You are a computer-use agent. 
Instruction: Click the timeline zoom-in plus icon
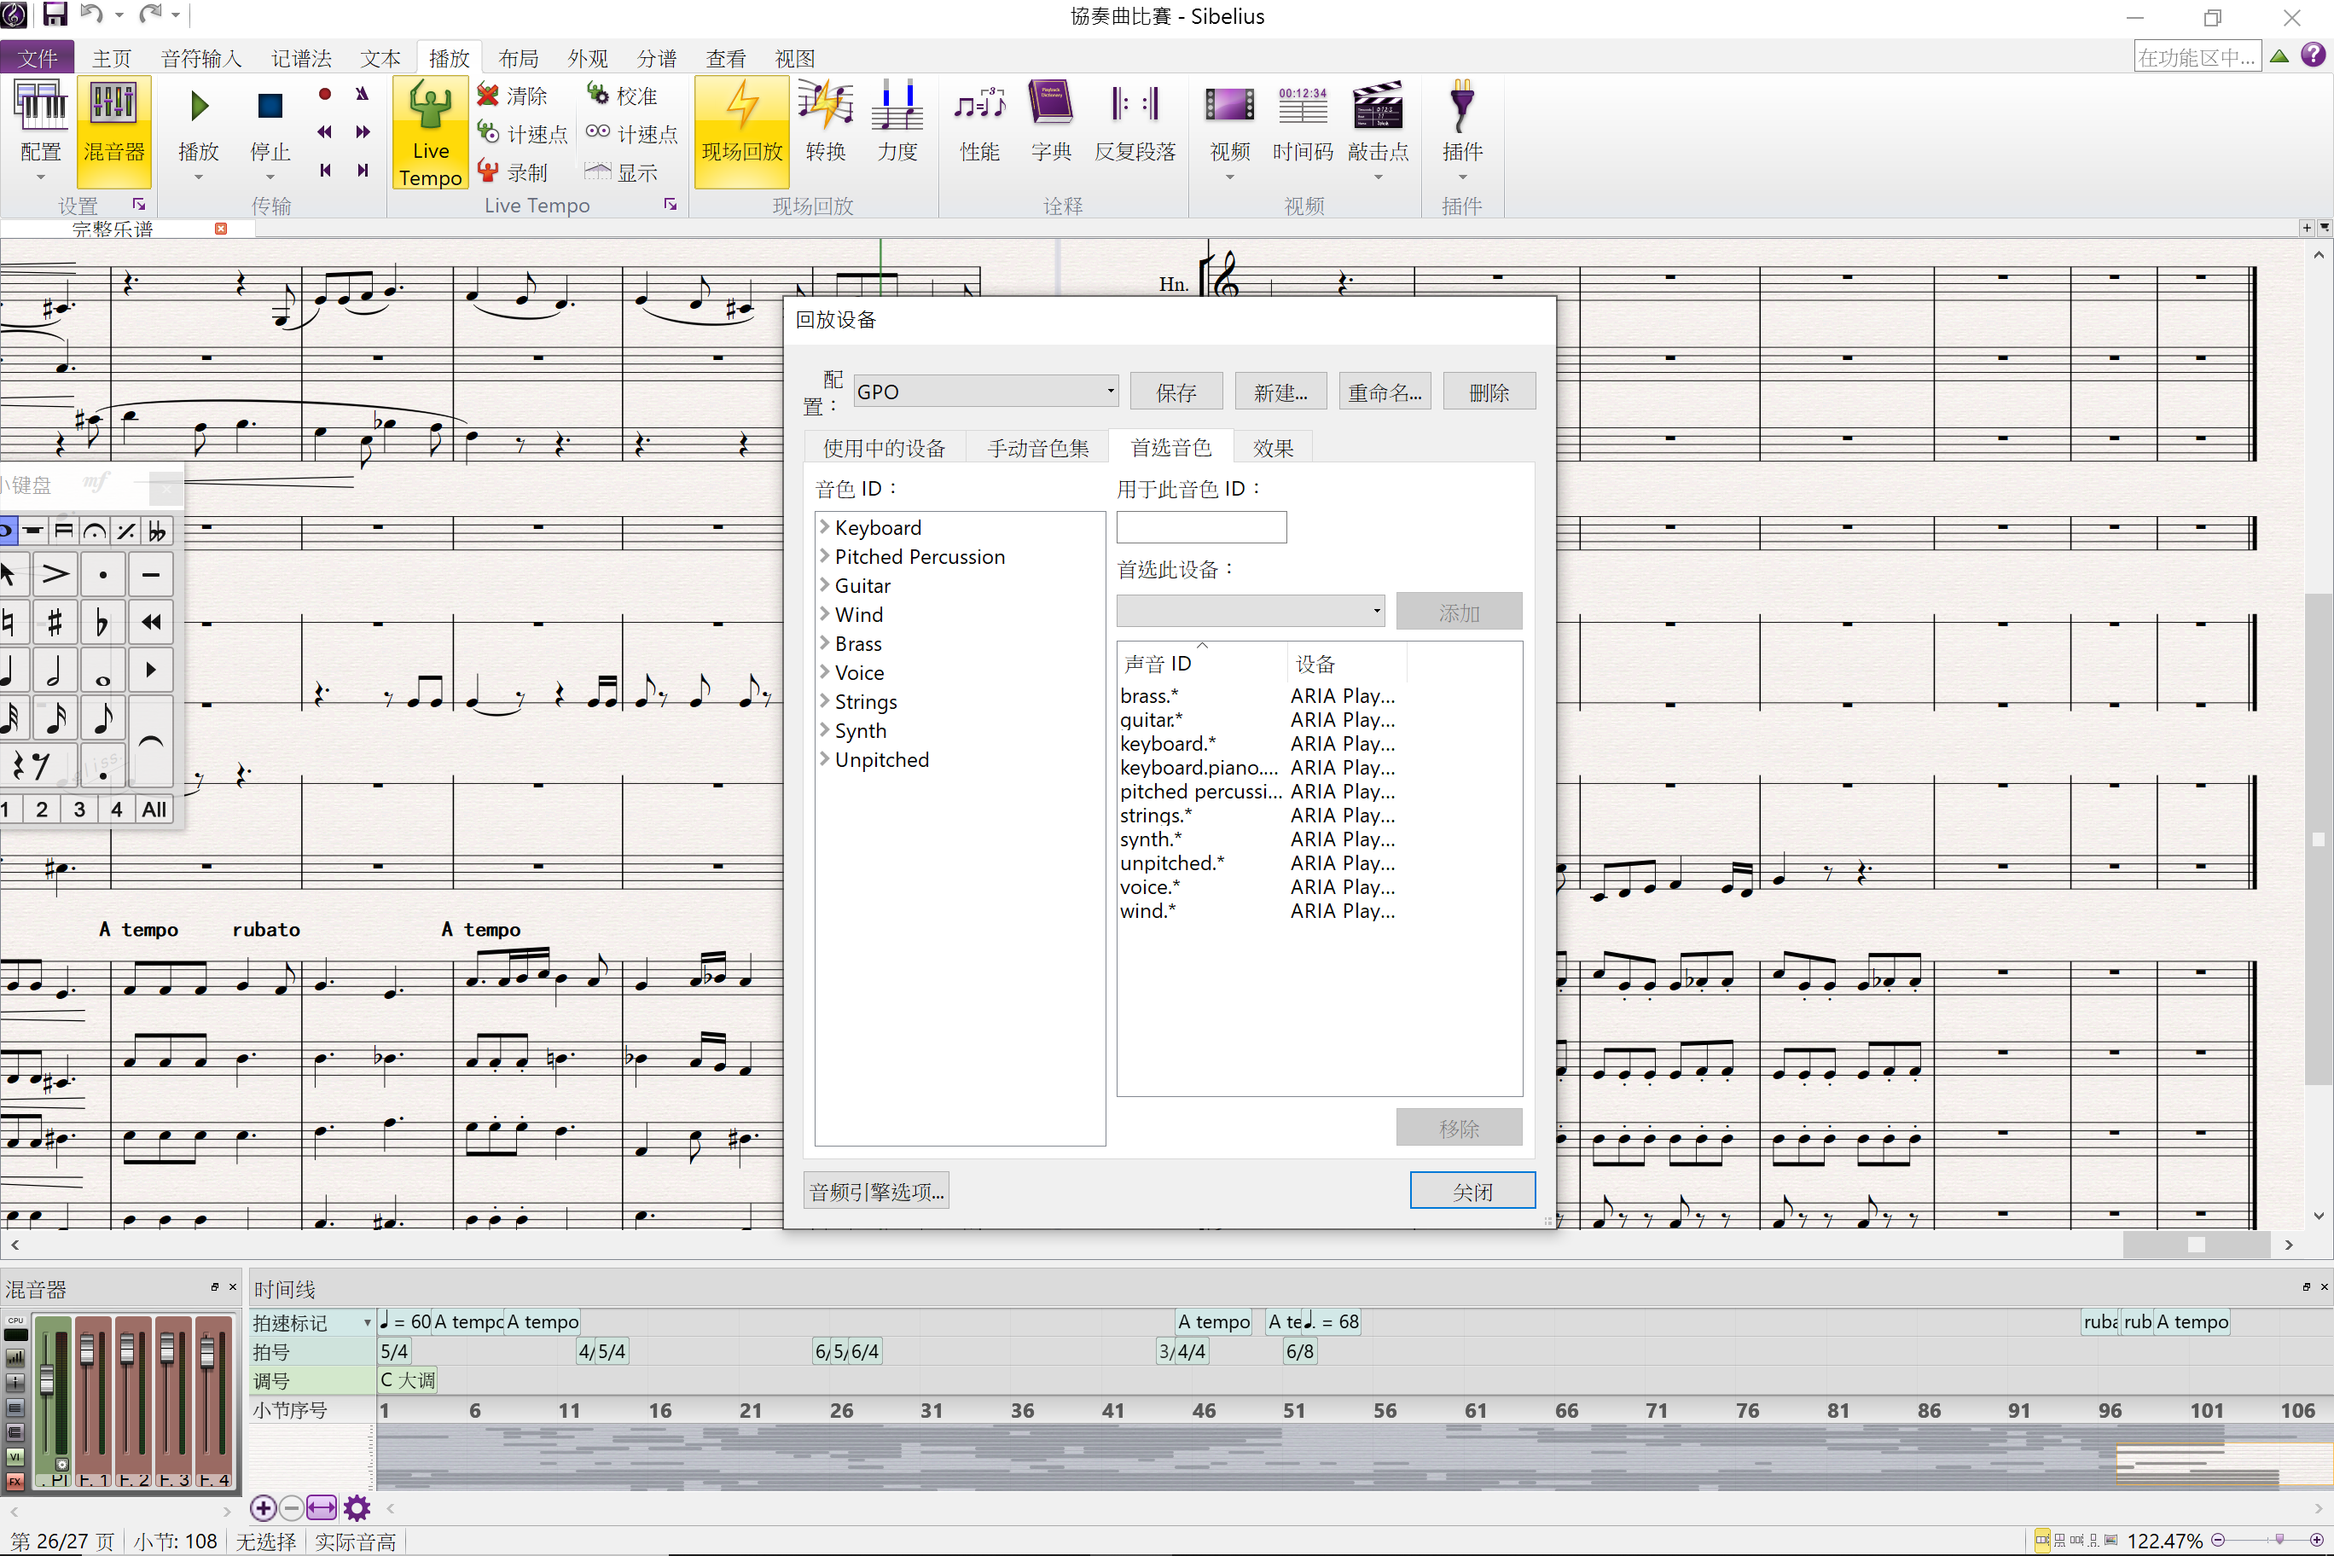(263, 1508)
